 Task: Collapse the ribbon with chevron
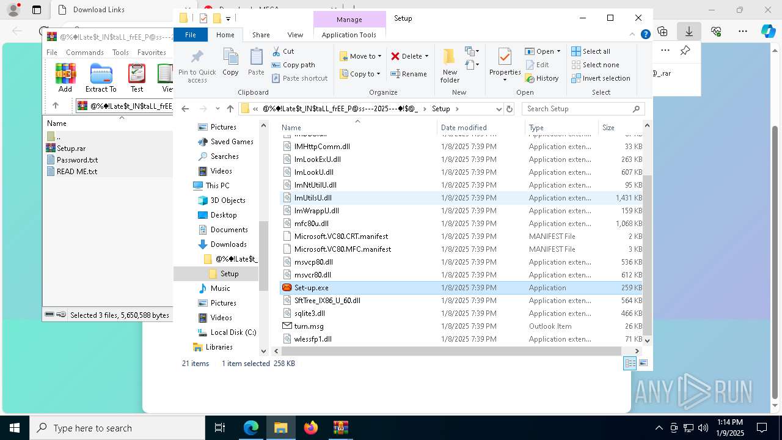[633, 35]
